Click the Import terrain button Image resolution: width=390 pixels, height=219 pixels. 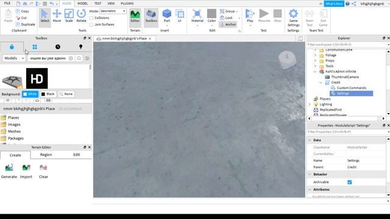tap(26, 171)
